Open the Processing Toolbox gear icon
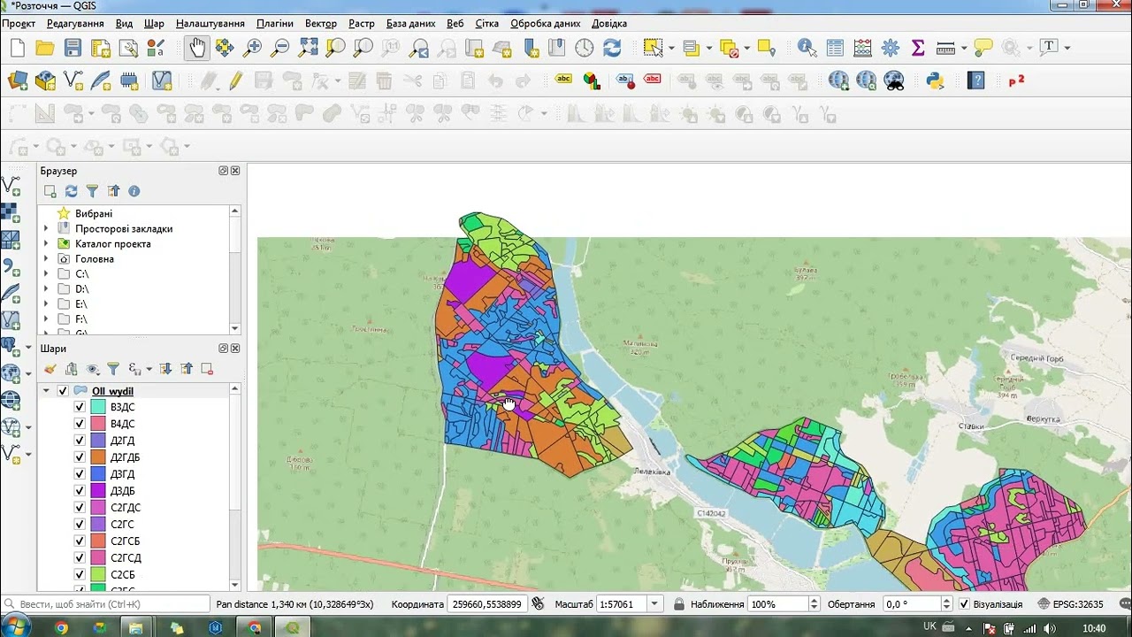 (891, 48)
